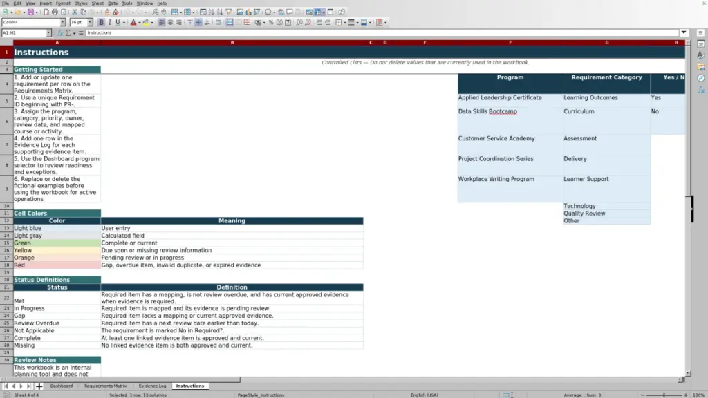Open Find and Replace icon
Viewport: 708px width, 398px height.
coord(156,12)
